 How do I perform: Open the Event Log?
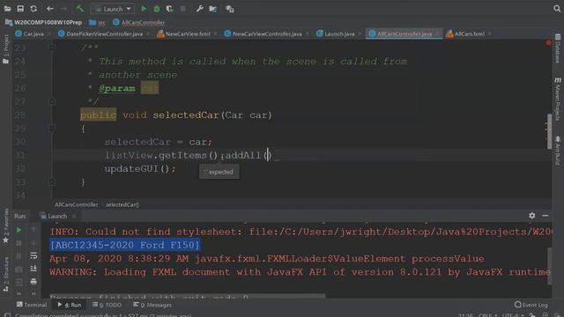tap(531, 306)
